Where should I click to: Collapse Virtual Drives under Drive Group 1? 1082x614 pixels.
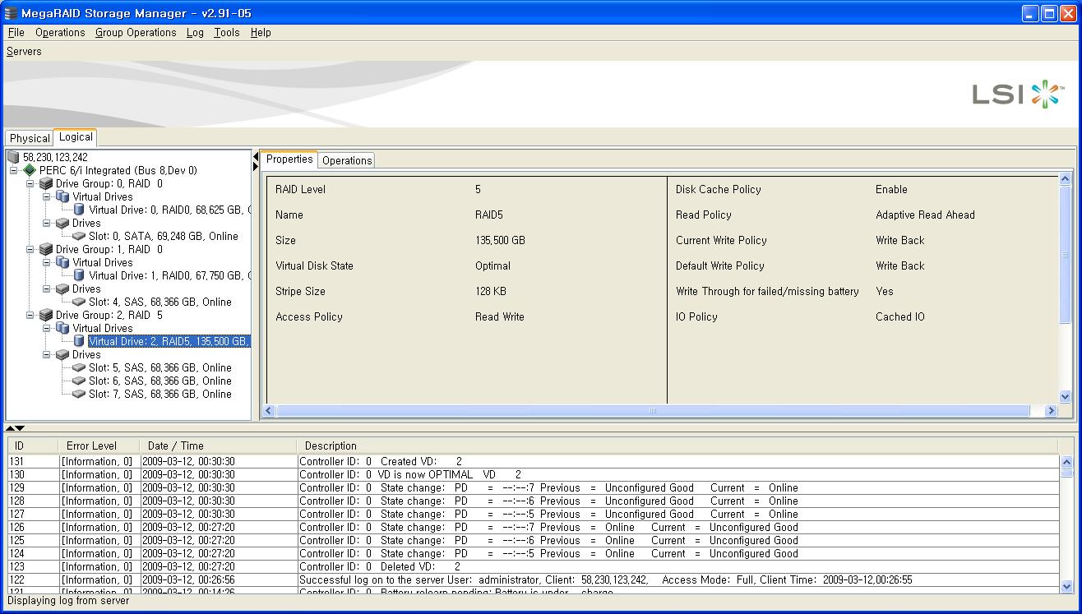[x=47, y=262]
